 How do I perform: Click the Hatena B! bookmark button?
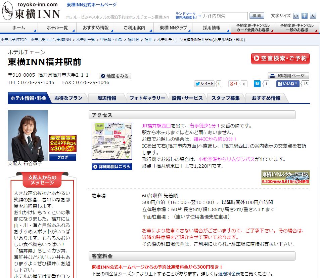tap(257, 84)
